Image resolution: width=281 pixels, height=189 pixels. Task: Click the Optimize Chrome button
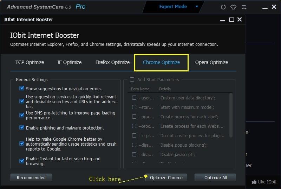pyautogui.click(x=166, y=177)
